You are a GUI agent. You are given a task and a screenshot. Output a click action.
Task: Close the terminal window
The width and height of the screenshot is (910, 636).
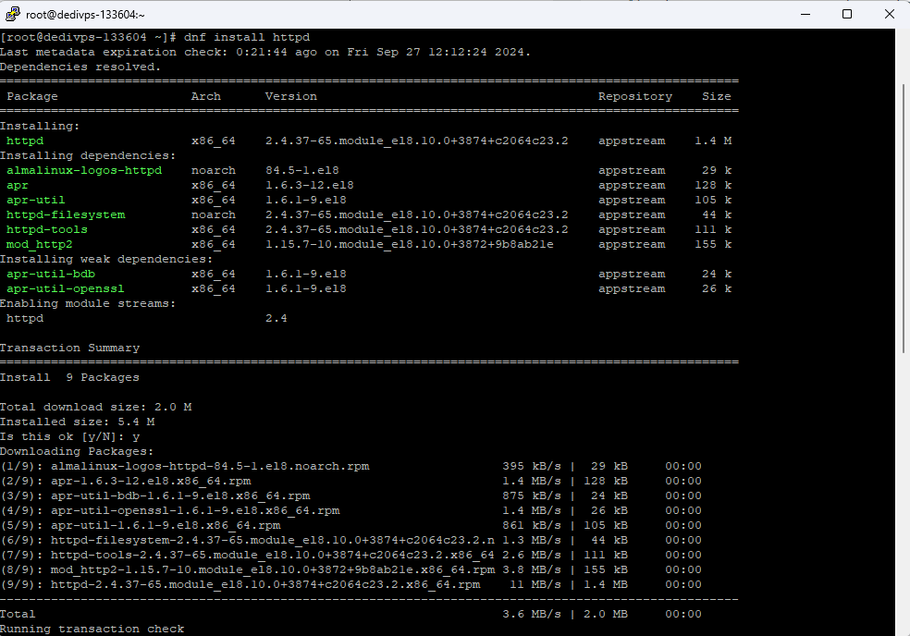pyautogui.click(x=889, y=14)
